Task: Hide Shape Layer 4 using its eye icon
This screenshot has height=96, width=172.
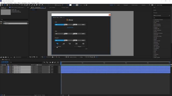Action: pyautogui.click(x=1, y=68)
